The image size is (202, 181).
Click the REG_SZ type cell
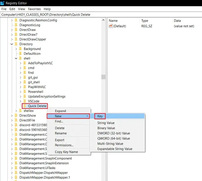[x=147, y=26]
